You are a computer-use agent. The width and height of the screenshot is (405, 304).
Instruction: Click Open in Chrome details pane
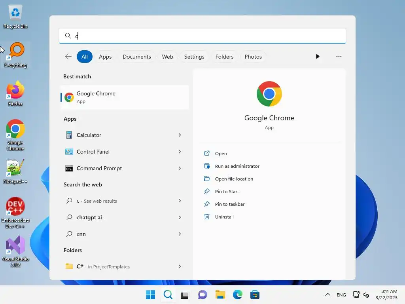pyautogui.click(x=221, y=154)
